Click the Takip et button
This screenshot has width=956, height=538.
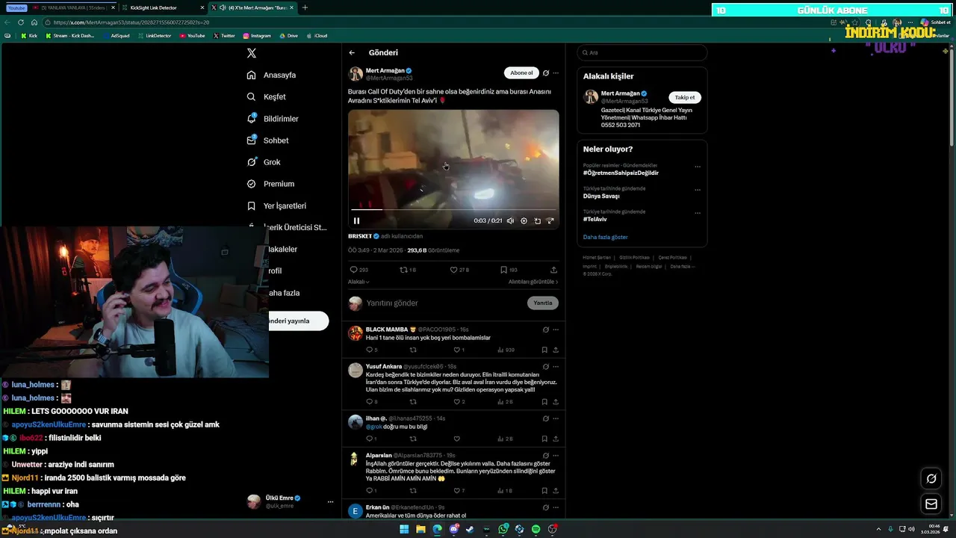coord(685,97)
